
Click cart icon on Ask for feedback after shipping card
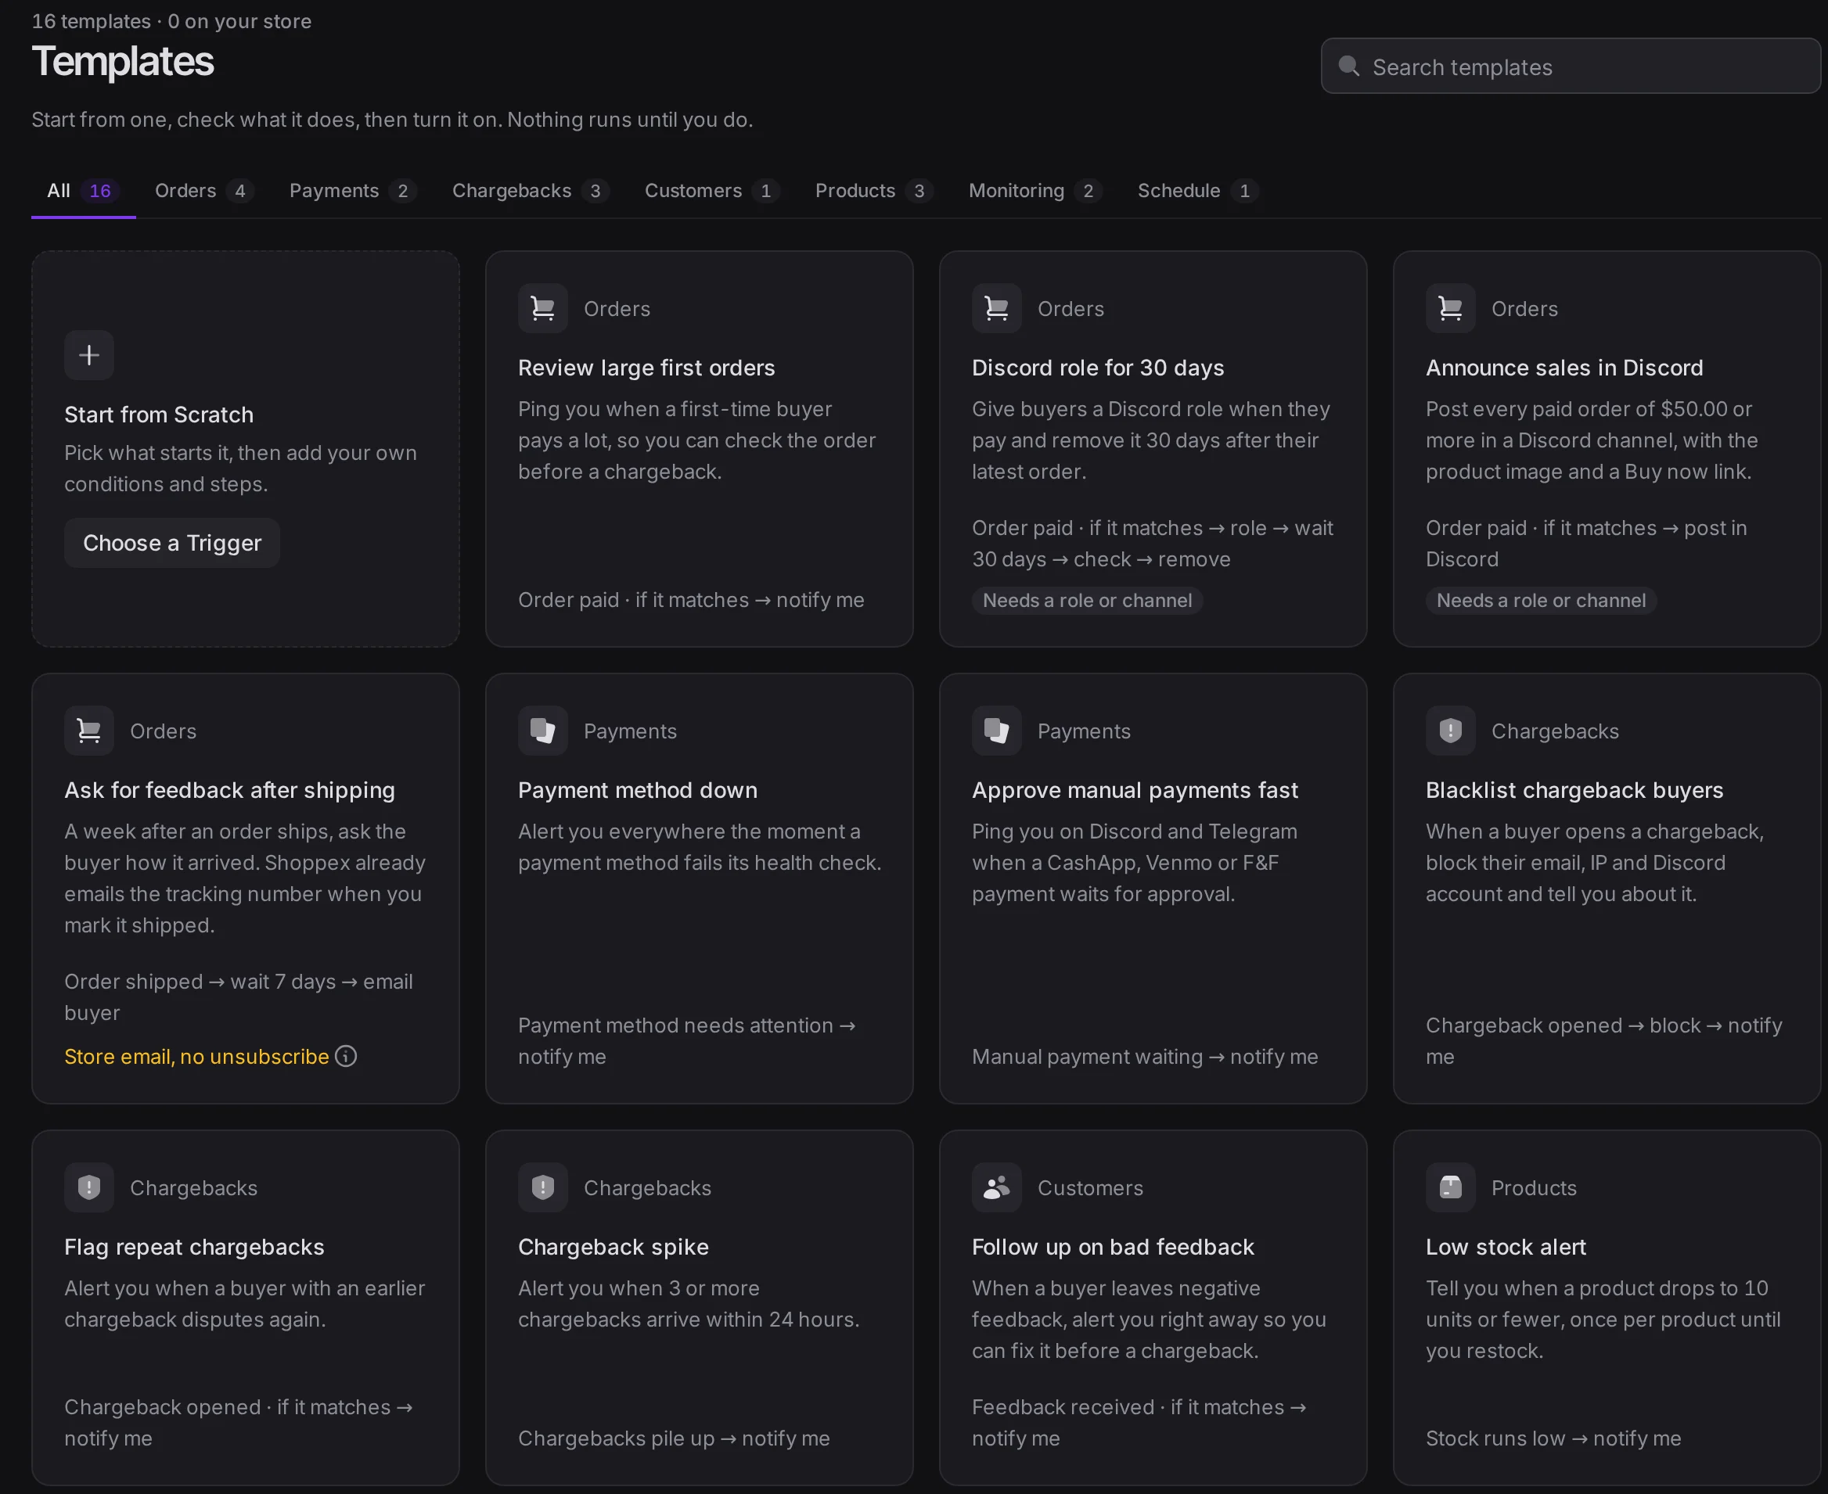point(88,731)
